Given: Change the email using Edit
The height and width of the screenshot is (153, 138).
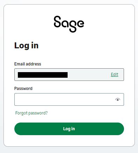Looking at the screenshot, I should [x=115, y=75].
